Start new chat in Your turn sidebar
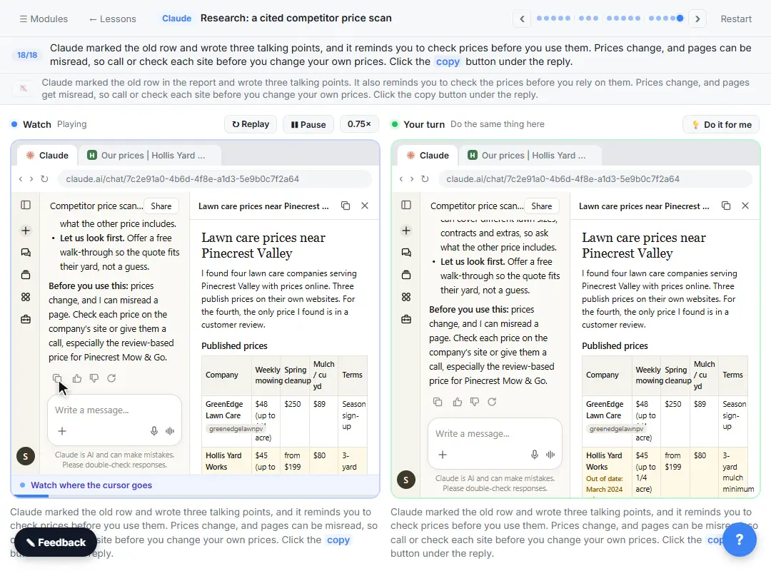 point(406,230)
